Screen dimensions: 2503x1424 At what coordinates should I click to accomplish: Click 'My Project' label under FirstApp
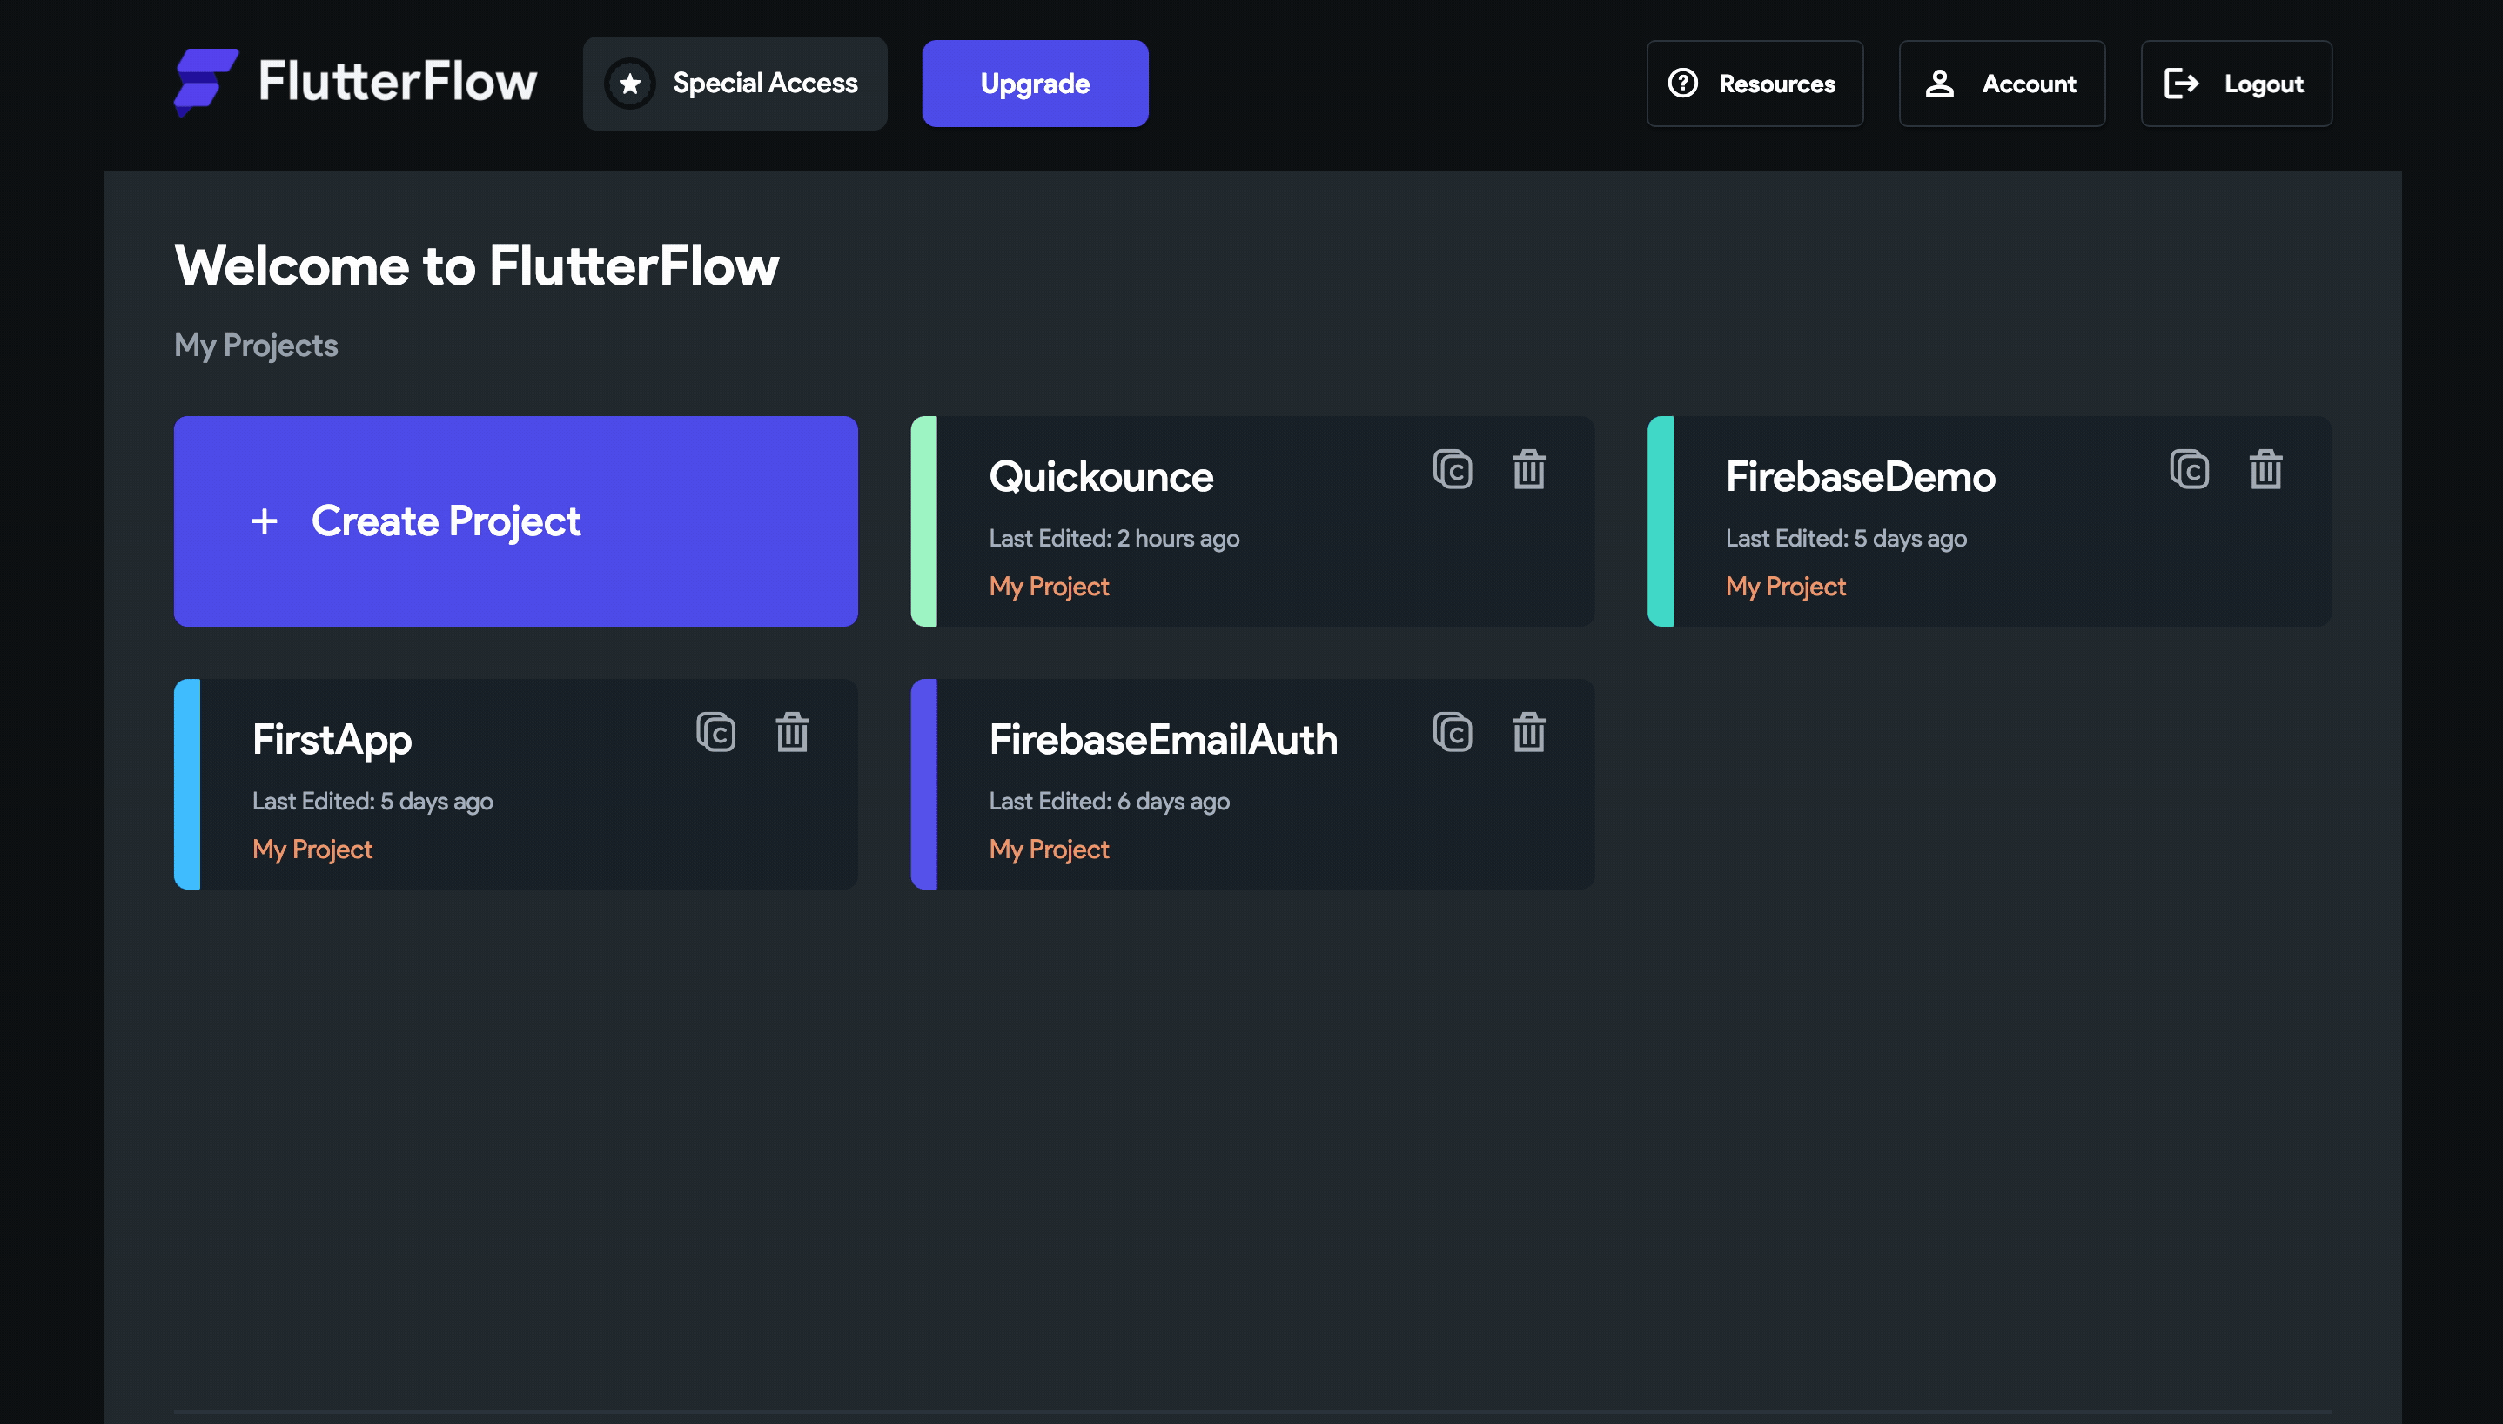click(x=313, y=849)
